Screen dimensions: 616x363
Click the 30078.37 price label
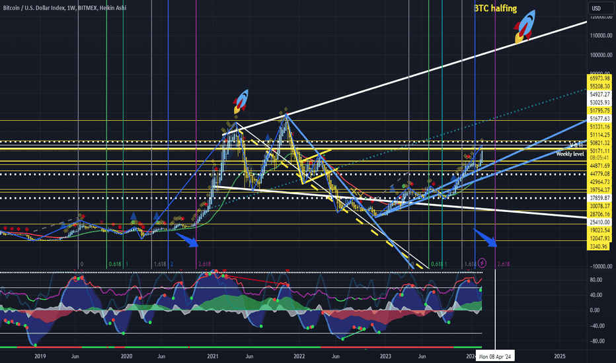tap(600, 206)
